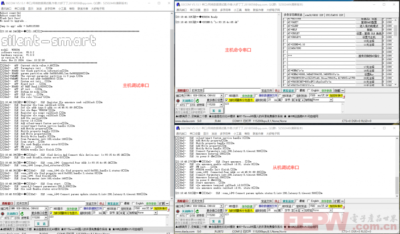
Task: Click 清除窗口 button in COM11 window
Action: coord(183,90)
